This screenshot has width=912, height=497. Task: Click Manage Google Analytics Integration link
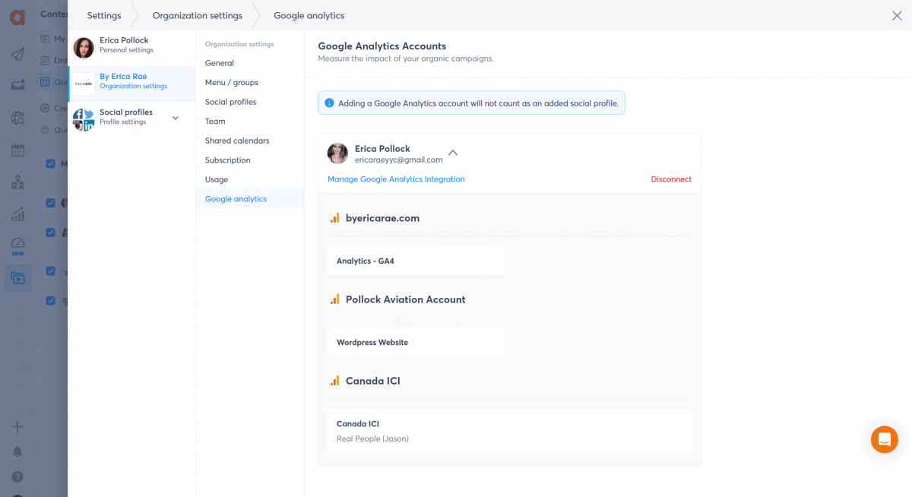[x=396, y=179]
